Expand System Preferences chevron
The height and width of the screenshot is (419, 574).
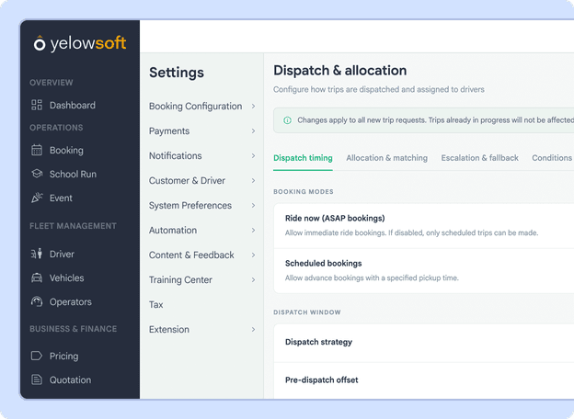(253, 206)
